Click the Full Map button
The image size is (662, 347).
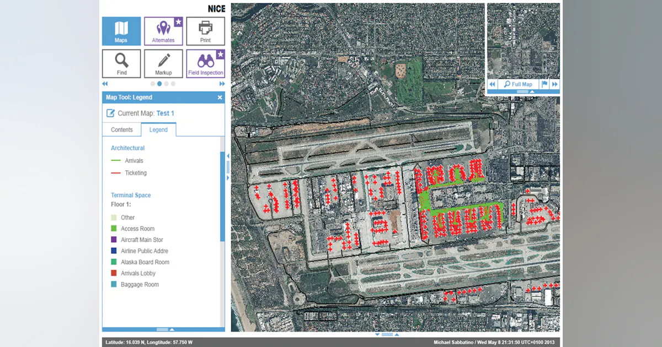[x=518, y=84]
